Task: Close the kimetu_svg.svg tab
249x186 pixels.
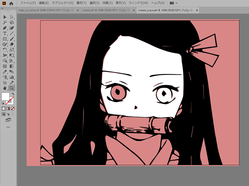Action: [197, 10]
